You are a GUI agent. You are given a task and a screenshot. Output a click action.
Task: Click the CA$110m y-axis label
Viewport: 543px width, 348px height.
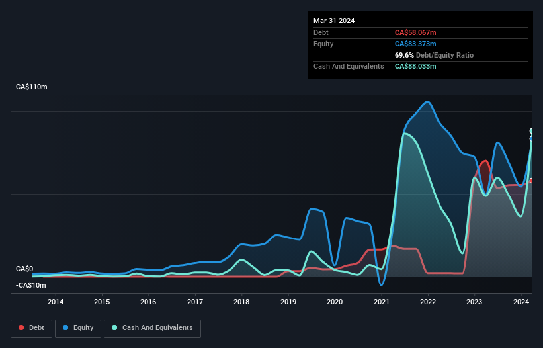[x=32, y=87]
